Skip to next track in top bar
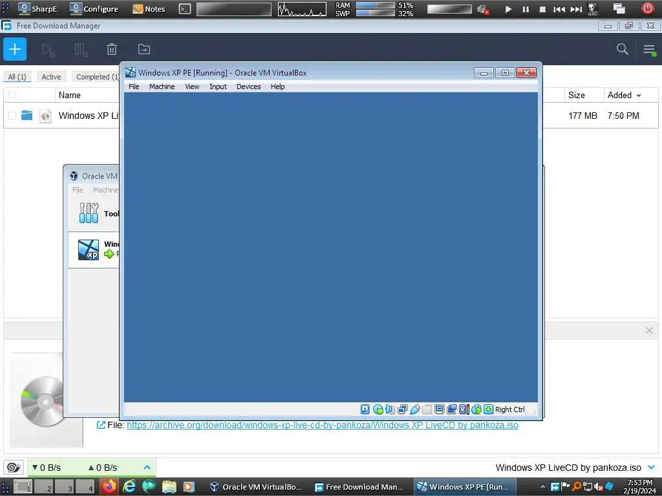662x496 pixels. coord(576,9)
